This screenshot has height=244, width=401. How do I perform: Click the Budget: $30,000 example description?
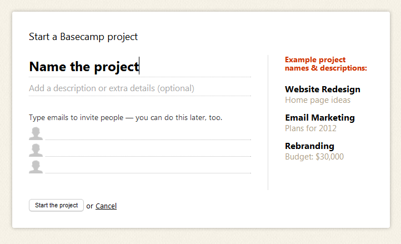coord(314,157)
